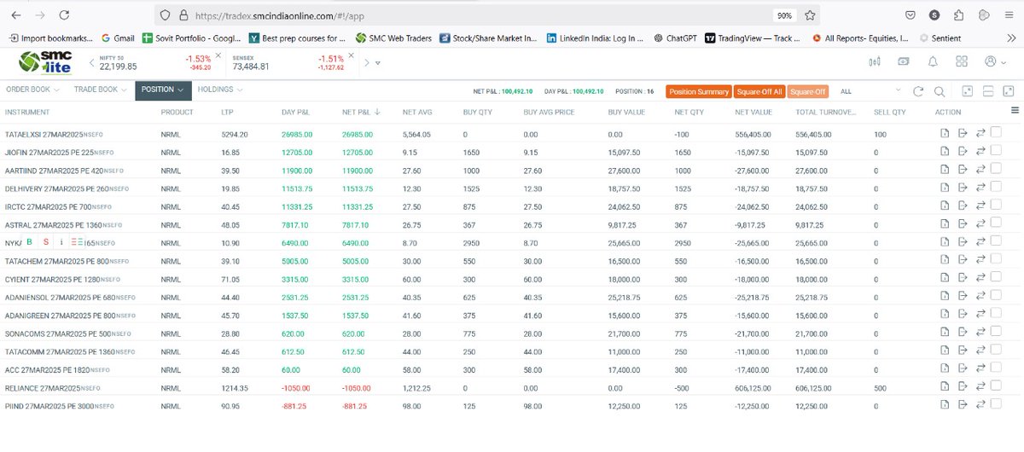This screenshot has width=1024, height=452.
Task: Click the exit icon on JIOFIN row
Action: click(963, 150)
